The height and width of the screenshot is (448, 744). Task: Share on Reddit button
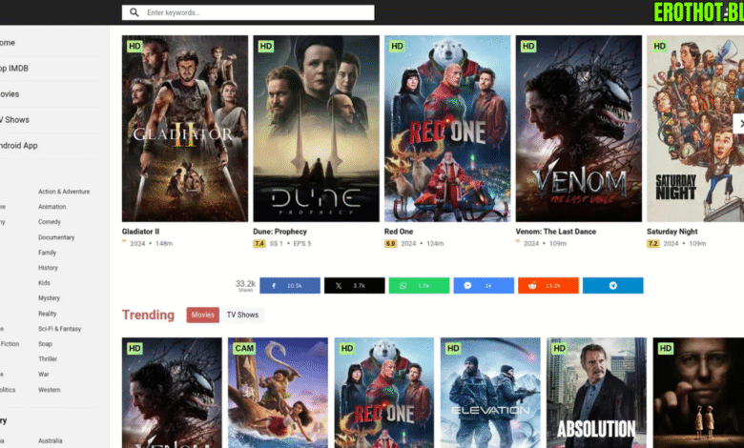coord(548,285)
